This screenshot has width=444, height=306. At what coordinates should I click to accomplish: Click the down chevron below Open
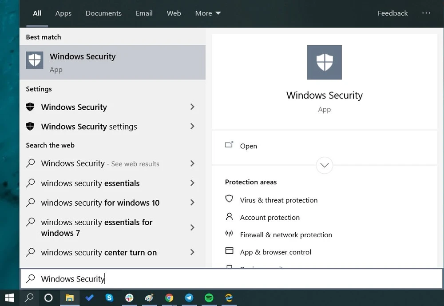pyautogui.click(x=324, y=165)
